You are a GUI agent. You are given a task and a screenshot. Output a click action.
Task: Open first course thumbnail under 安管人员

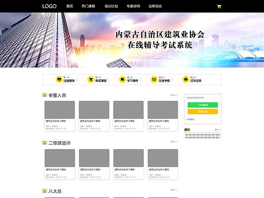coord(59,110)
